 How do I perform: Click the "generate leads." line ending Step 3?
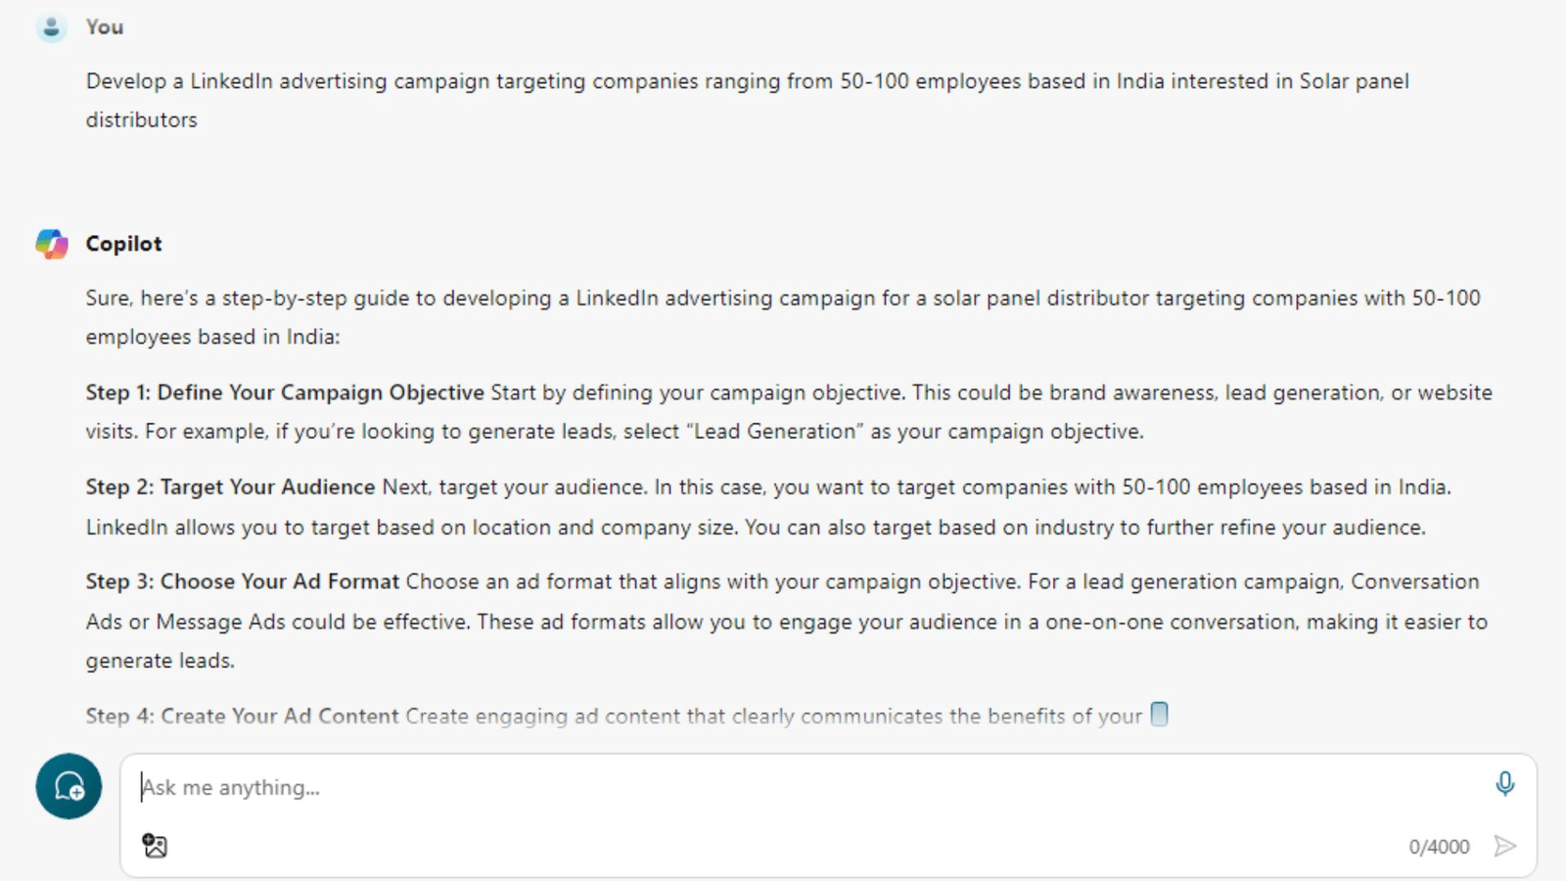[161, 661]
